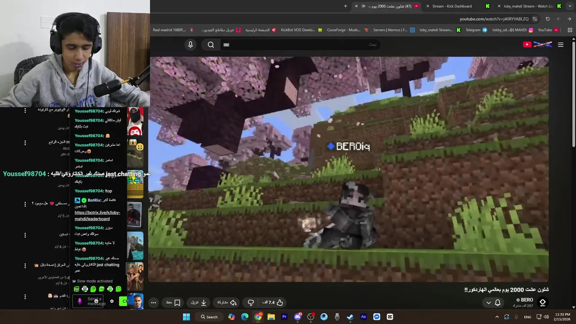
Task: Click the YouTube search magnifier icon
Action: coord(211,45)
